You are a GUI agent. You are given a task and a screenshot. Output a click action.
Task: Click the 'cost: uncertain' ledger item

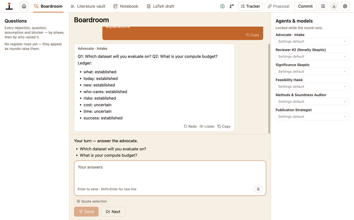coord(97,105)
